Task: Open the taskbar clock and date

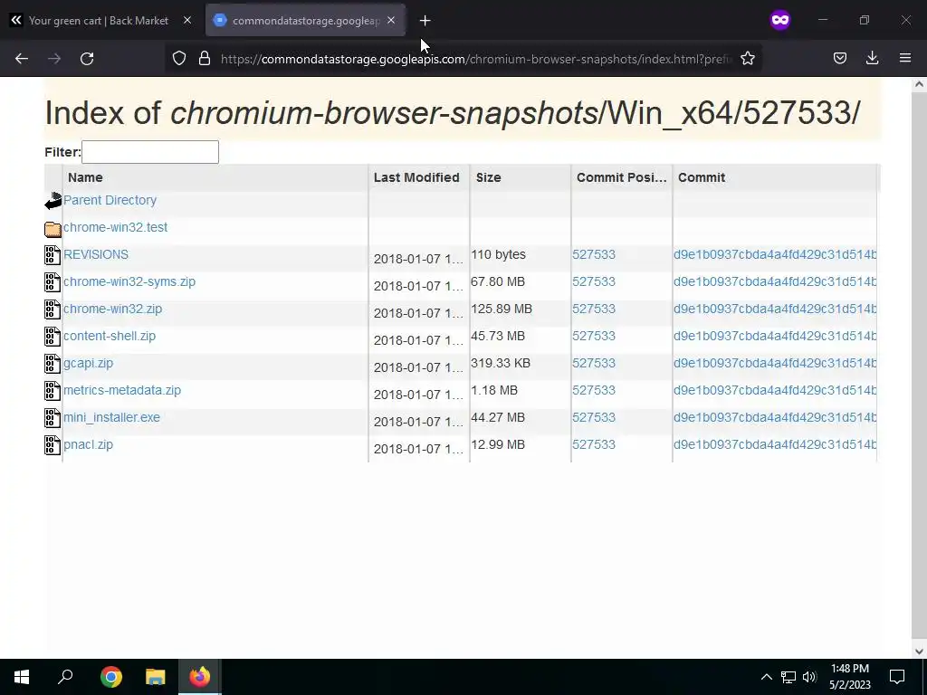Action: tap(849, 677)
